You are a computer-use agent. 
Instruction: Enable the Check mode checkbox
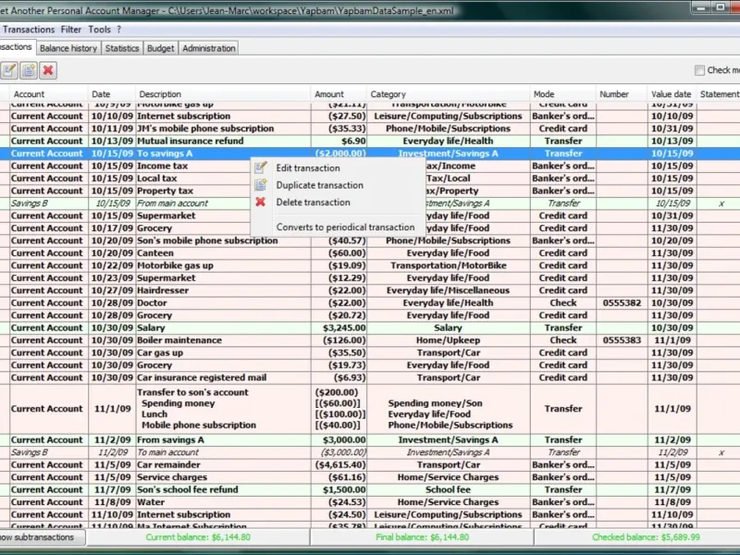(x=699, y=70)
